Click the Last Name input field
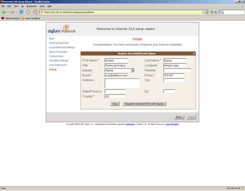The image size is (245, 191). click(175, 60)
